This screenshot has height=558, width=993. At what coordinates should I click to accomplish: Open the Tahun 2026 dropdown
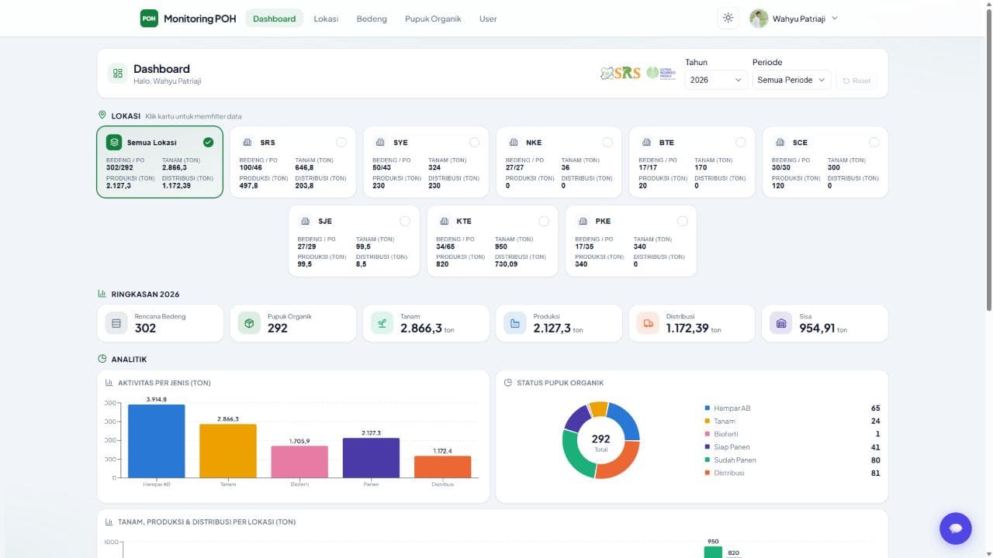point(716,80)
